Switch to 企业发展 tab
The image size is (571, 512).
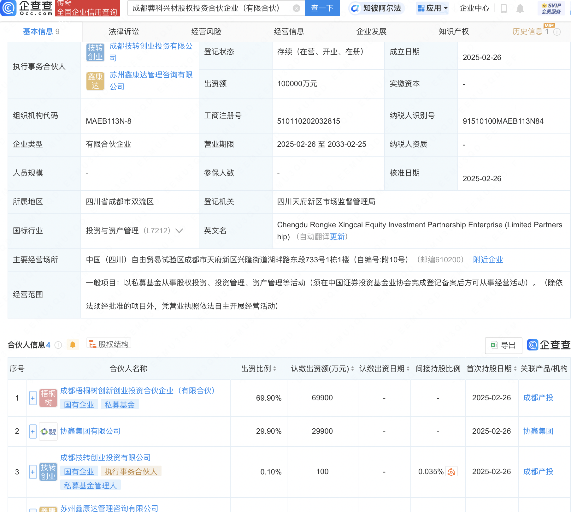371,32
